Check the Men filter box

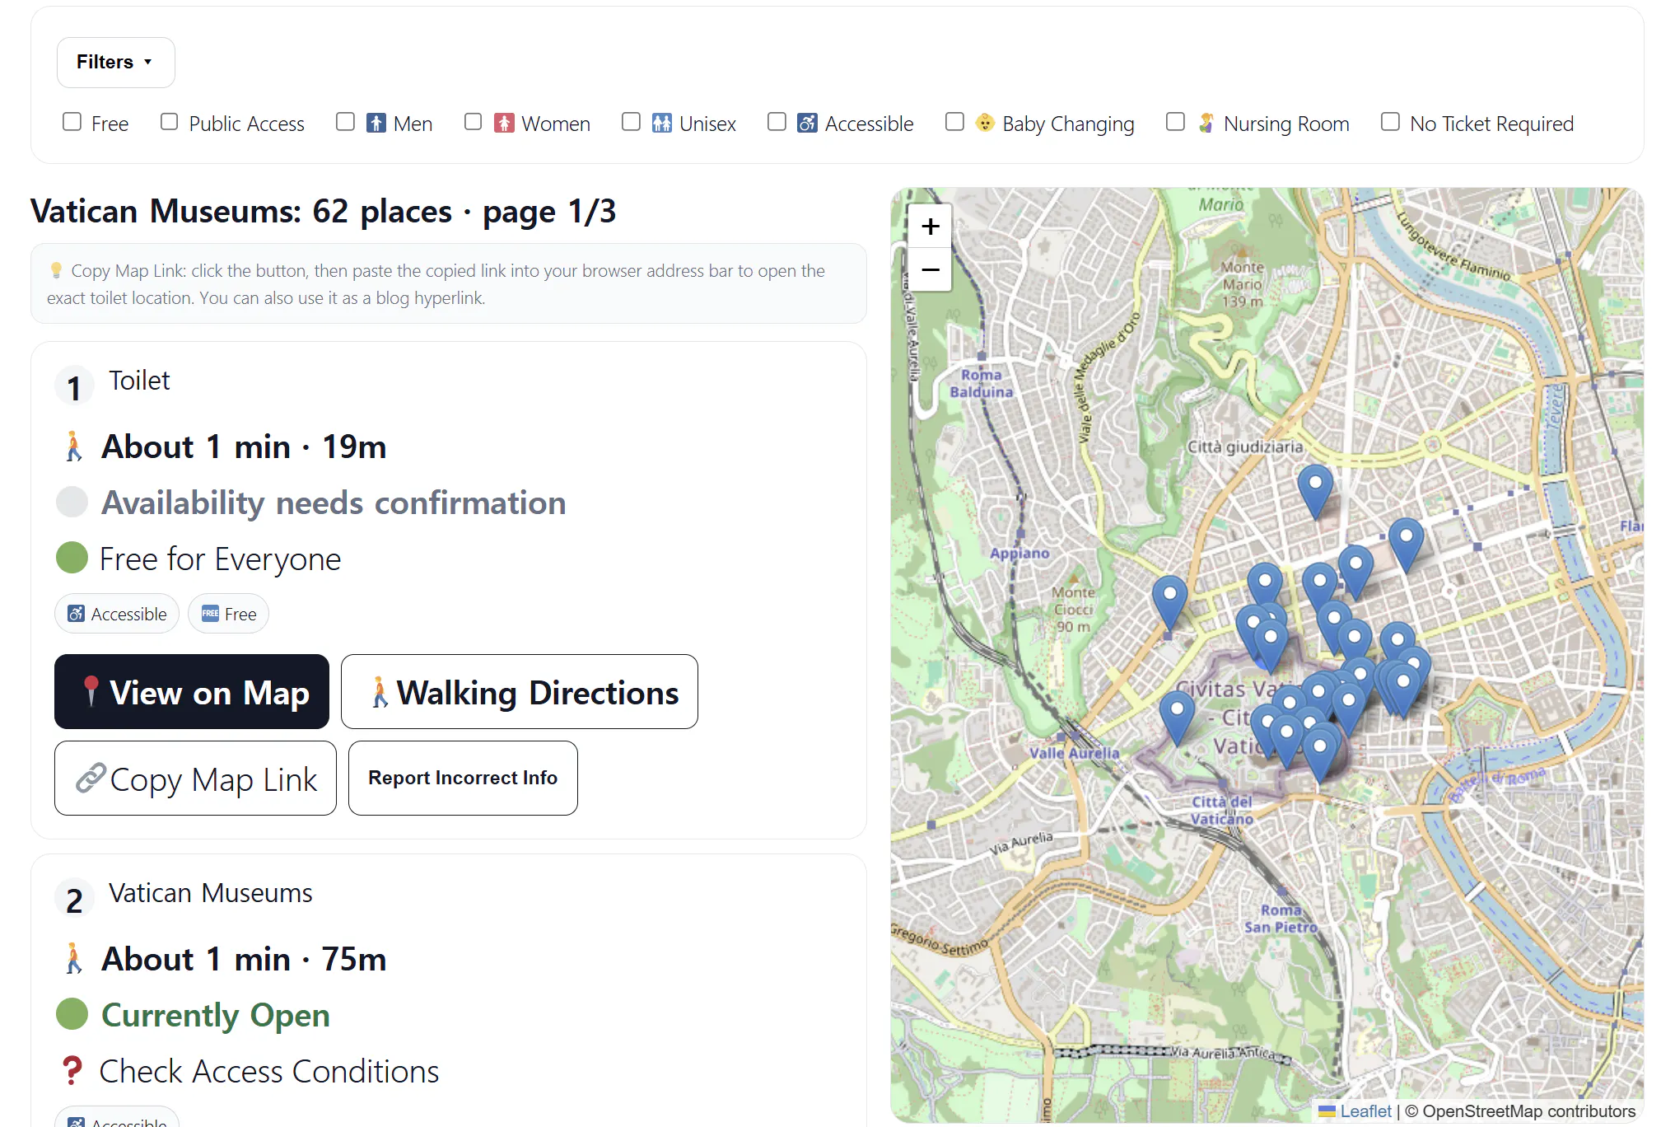(x=346, y=122)
